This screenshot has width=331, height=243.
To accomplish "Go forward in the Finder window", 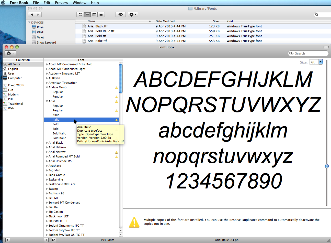I will (38, 15).
